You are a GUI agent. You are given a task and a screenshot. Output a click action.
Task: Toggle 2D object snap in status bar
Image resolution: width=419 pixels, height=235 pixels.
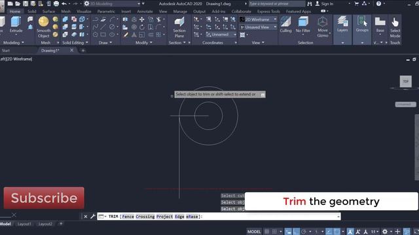click(337, 232)
